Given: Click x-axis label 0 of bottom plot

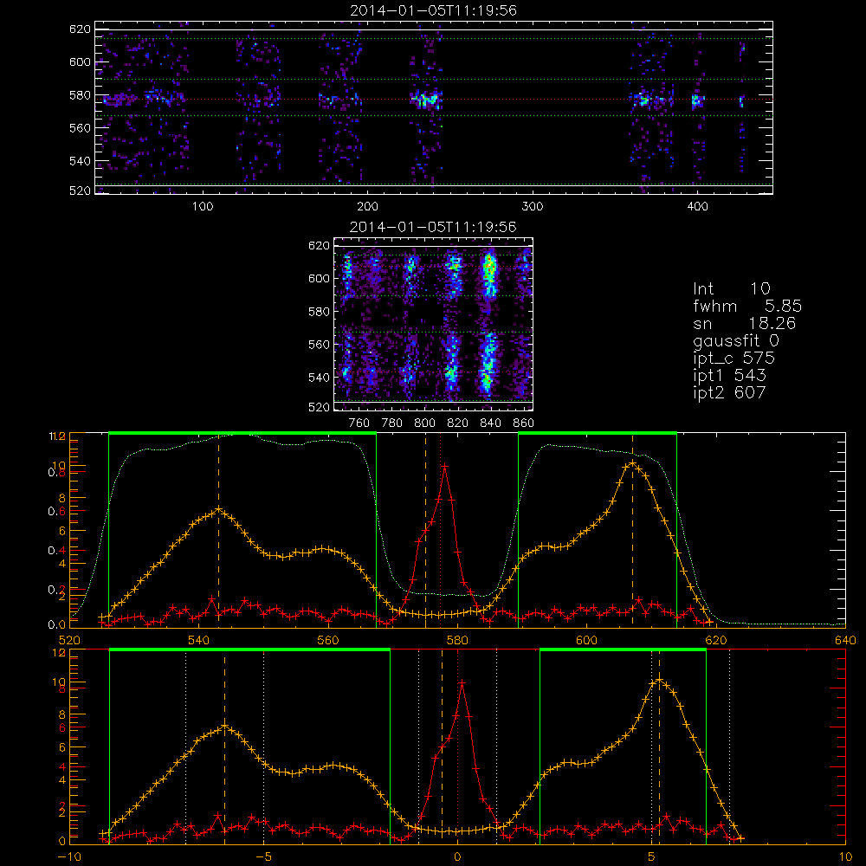Looking at the screenshot, I should click(x=457, y=857).
